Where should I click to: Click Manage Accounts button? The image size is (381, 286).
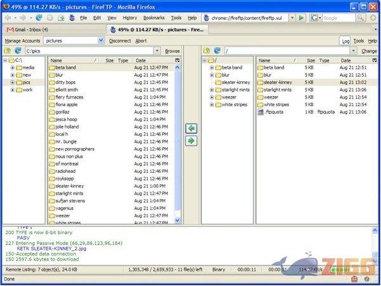click(22, 41)
